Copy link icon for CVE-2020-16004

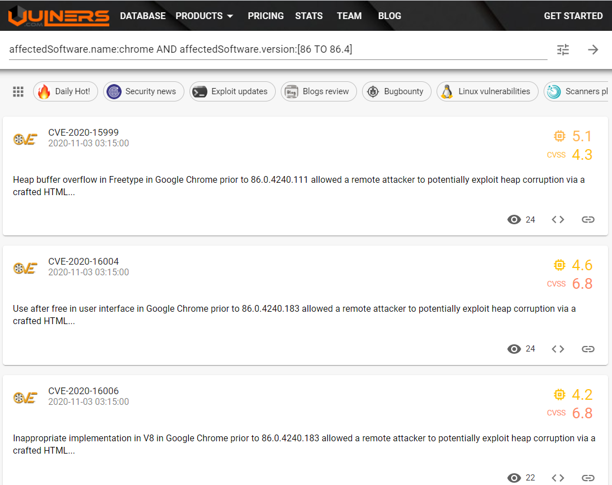click(587, 349)
